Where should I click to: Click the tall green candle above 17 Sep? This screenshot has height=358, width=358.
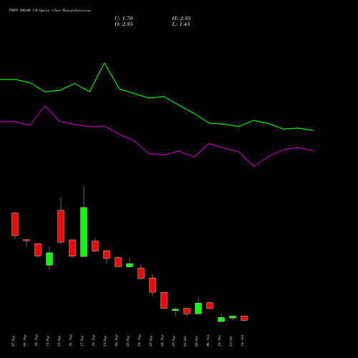[x=84, y=232]
